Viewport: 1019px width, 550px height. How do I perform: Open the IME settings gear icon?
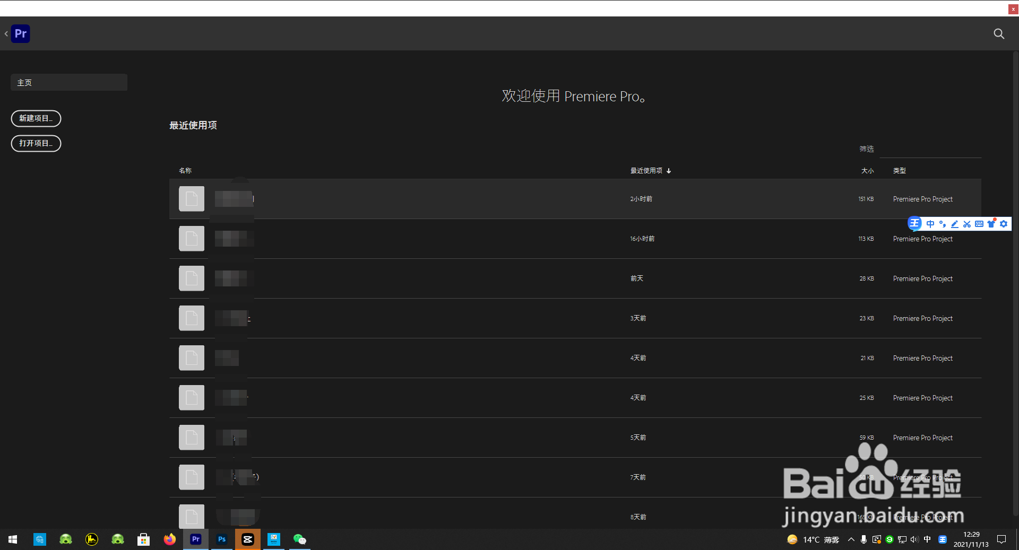click(1004, 224)
